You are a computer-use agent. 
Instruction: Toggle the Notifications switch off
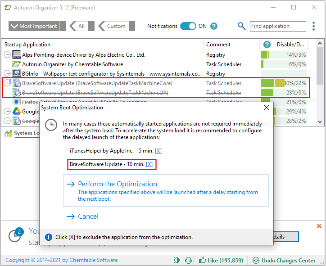[188, 26]
